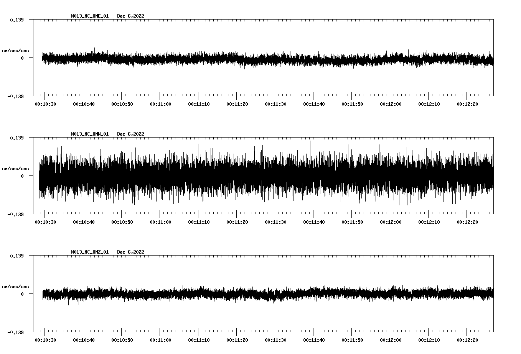Click the 00:11:30 time label under HNZ plot
521x354 pixels.
pos(275,340)
